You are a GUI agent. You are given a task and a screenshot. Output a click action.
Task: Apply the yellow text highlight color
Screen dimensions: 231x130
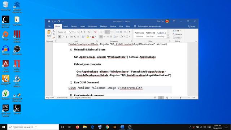tap(88, 36)
